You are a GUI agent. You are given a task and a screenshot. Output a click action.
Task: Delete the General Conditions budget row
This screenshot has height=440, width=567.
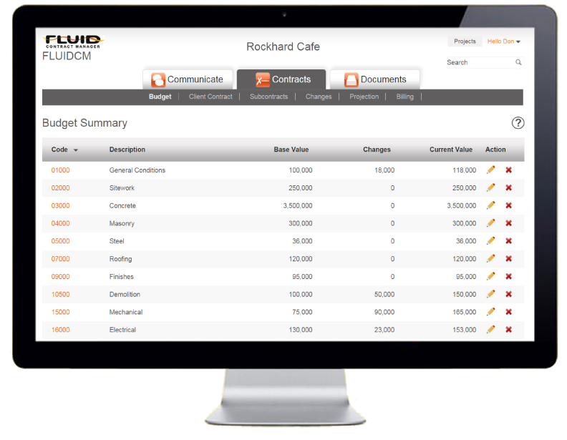tap(508, 170)
